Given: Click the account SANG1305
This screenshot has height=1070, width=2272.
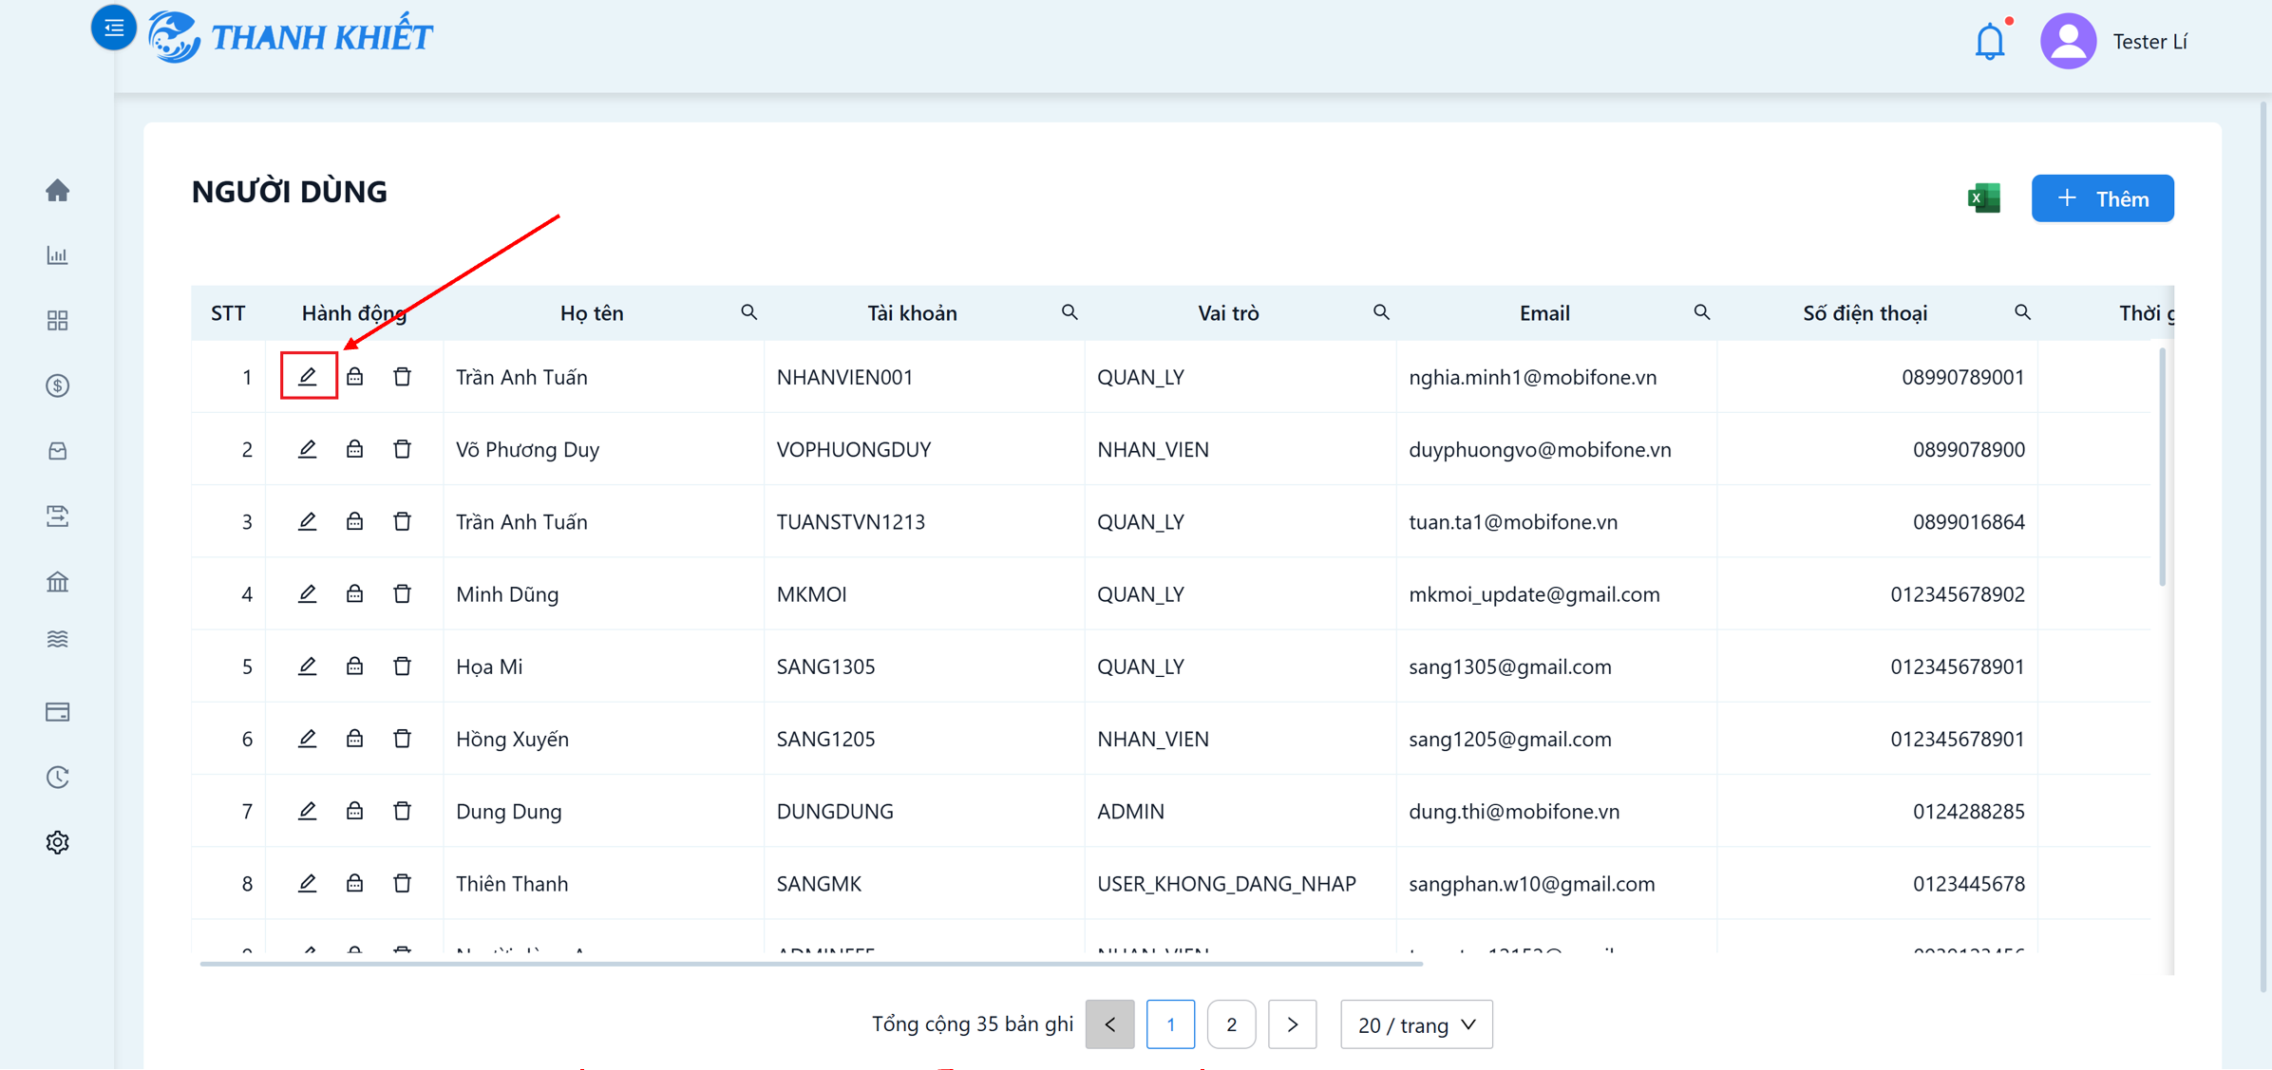Looking at the screenshot, I should click(825, 666).
